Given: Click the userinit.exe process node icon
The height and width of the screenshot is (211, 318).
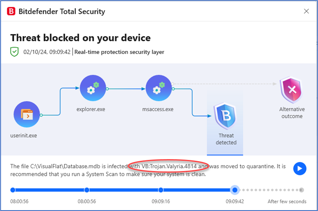Looking at the screenshot, I should (27, 115).
